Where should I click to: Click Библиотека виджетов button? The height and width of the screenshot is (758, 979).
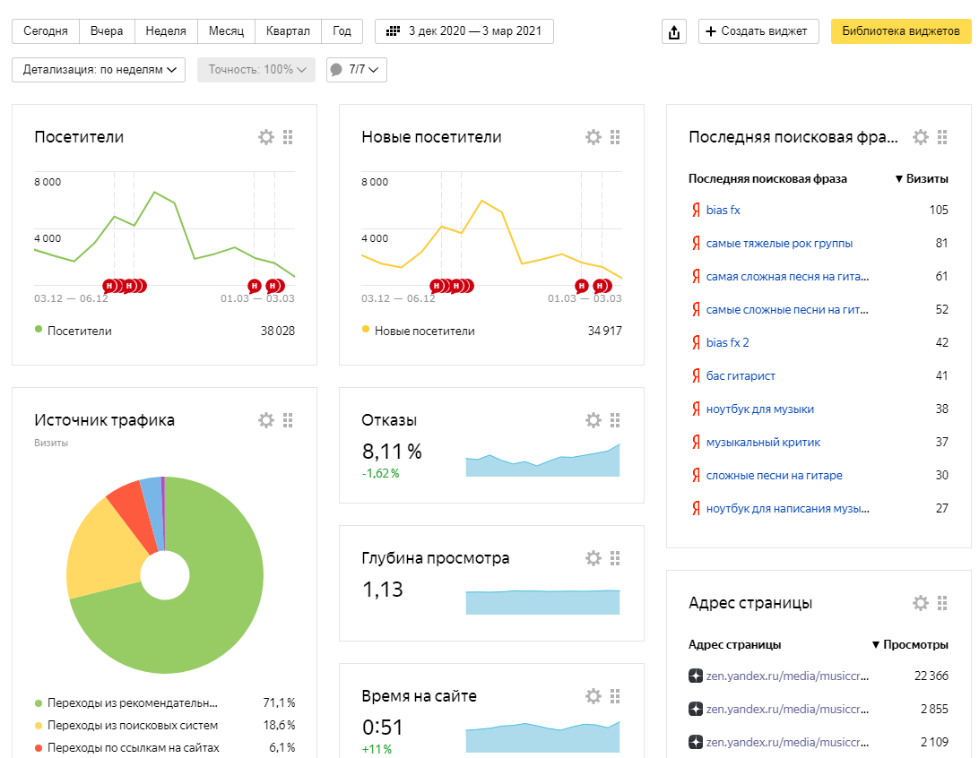pyautogui.click(x=901, y=31)
